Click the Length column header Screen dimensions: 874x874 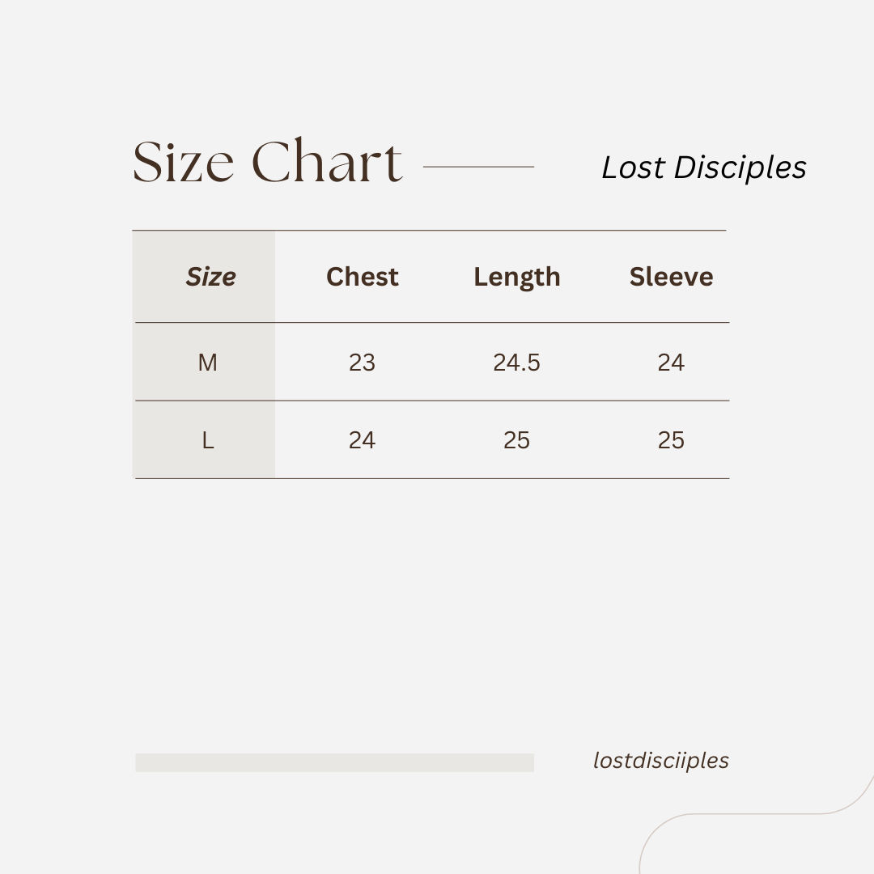(x=516, y=278)
